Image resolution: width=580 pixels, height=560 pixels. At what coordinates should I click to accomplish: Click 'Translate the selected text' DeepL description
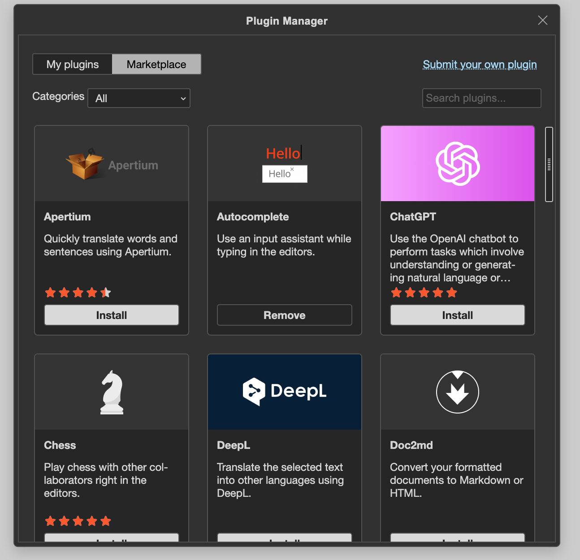(280, 480)
